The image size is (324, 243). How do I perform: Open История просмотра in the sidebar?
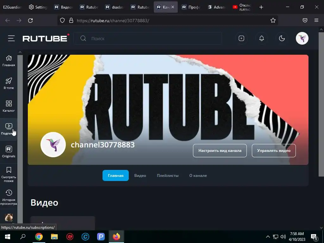pos(9,197)
